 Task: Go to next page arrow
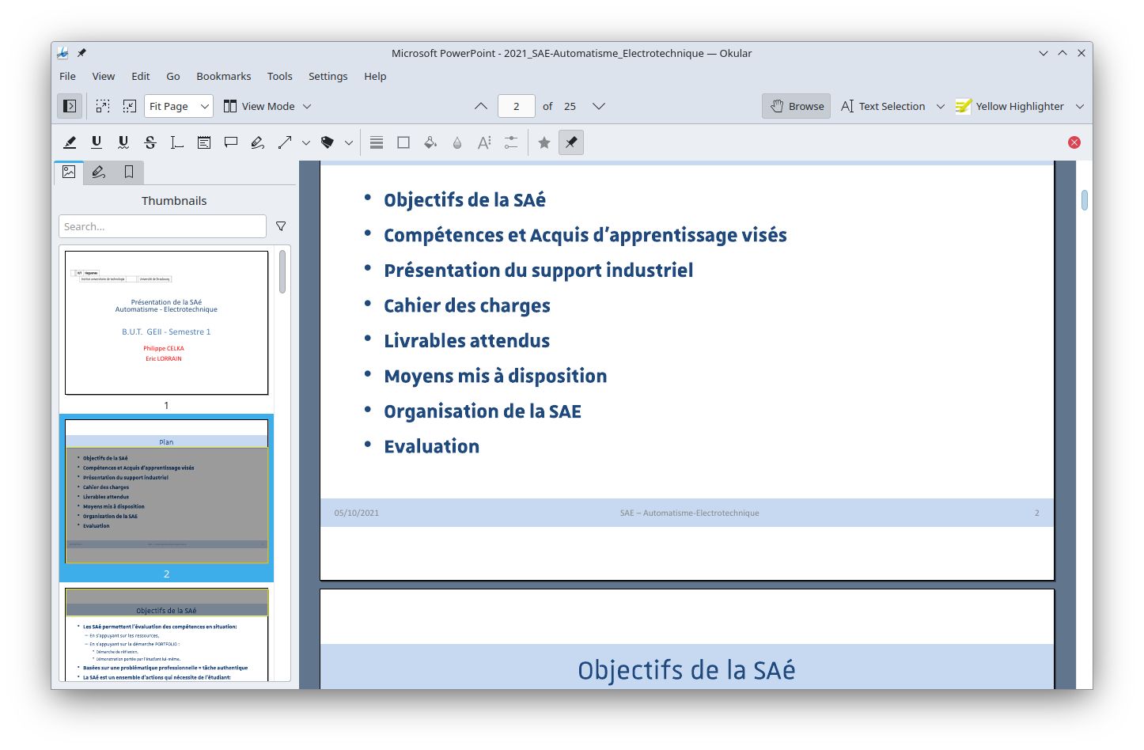pyautogui.click(x=599, y=106)
